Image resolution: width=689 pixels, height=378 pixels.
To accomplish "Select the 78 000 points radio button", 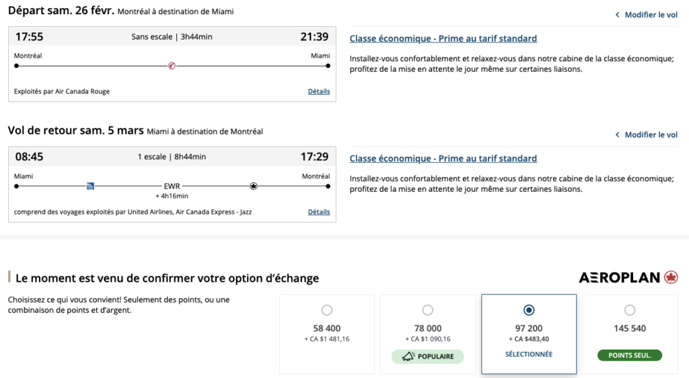I will (x=428, y=310).
